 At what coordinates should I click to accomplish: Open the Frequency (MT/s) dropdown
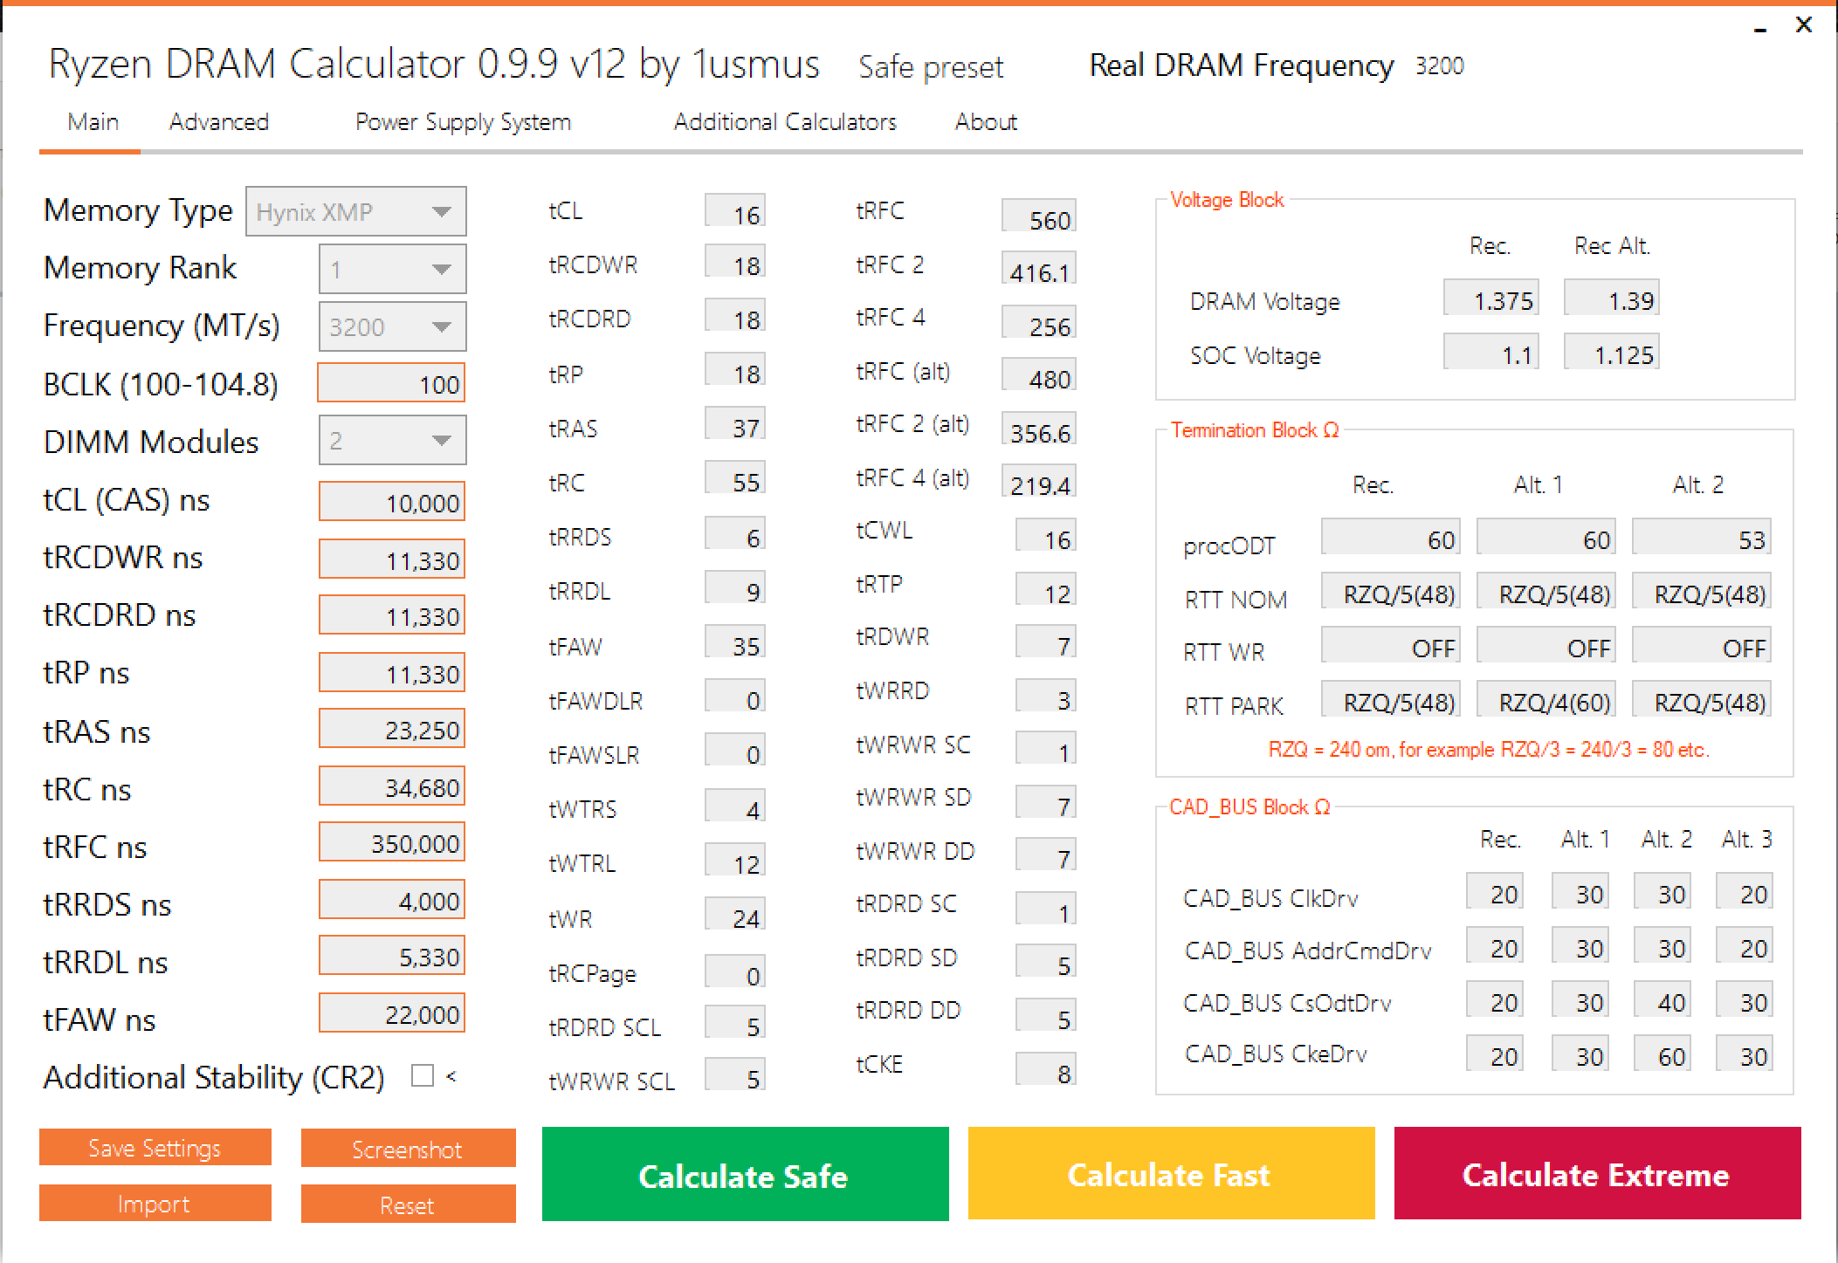392,326
